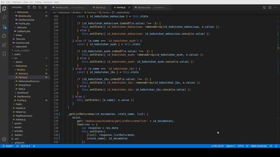Open OrangTua.js in Explorer
Viewport: 280px width, 157px height.
(x=24, y=85)
